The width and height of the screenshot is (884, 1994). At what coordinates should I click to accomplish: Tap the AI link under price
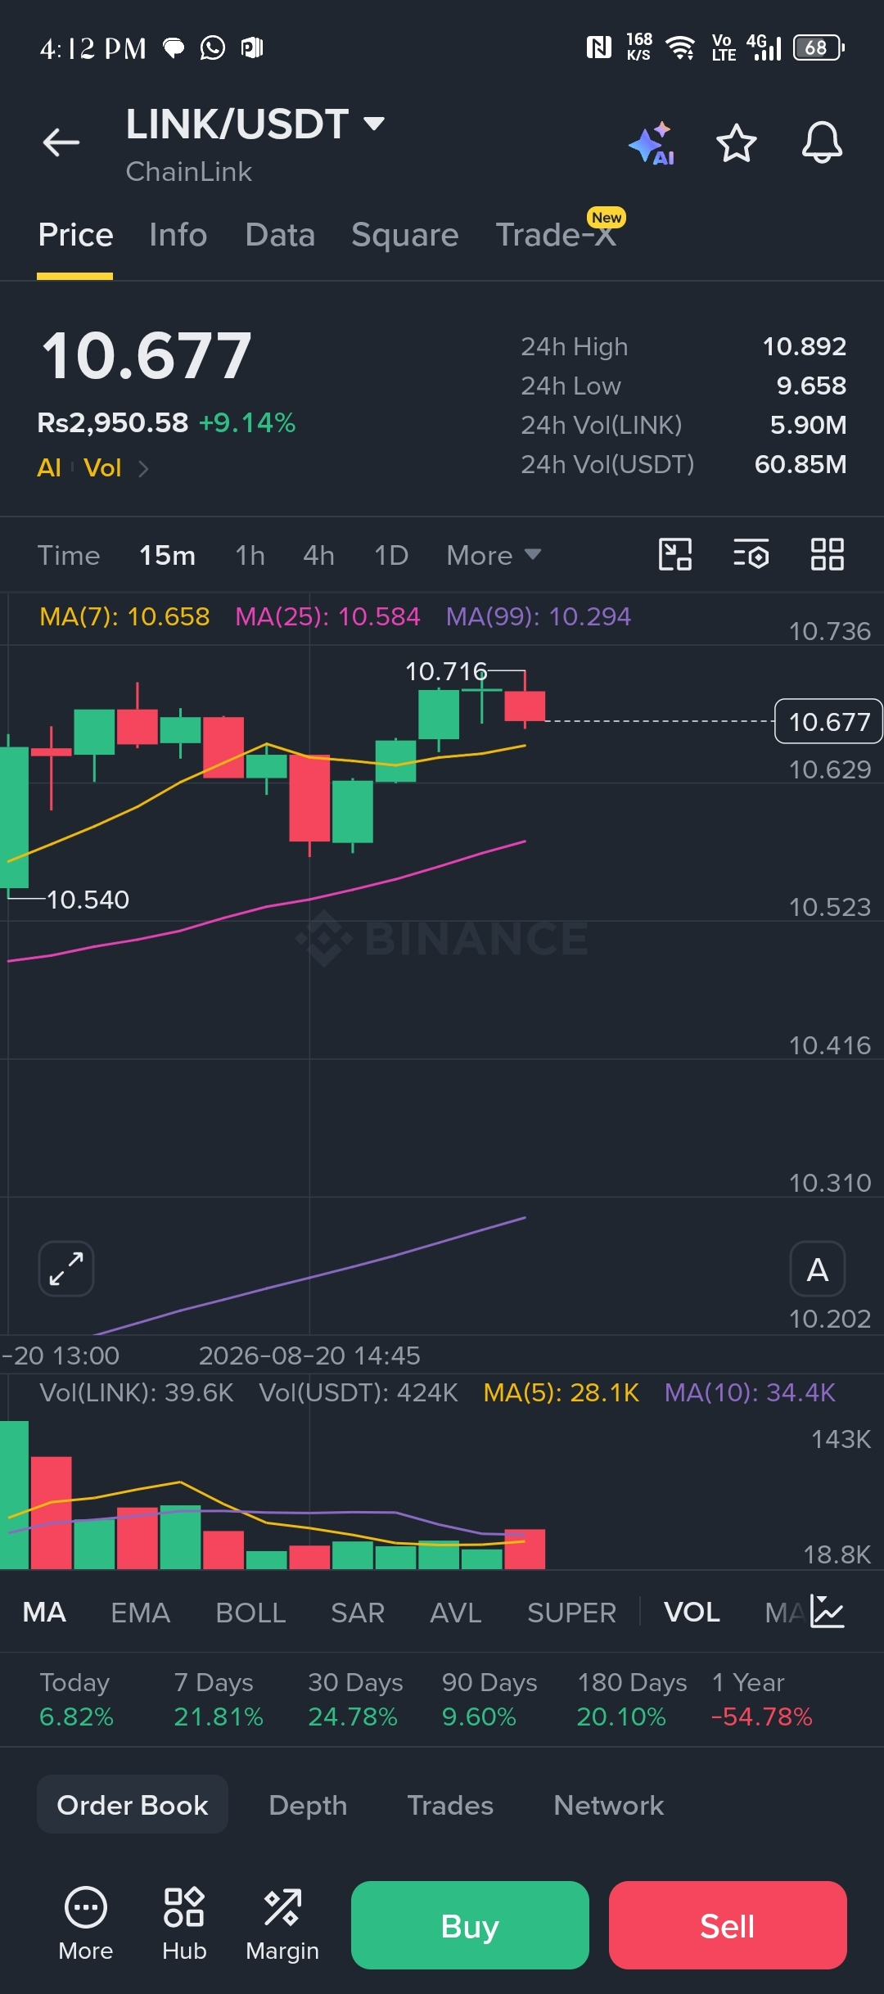49,467
